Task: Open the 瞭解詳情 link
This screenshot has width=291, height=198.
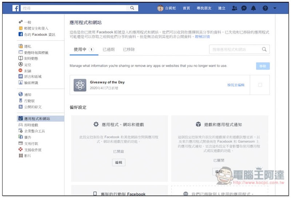Action: 202,37
